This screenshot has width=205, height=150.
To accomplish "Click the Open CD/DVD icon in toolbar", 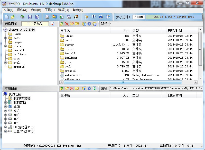I will 23,17.
